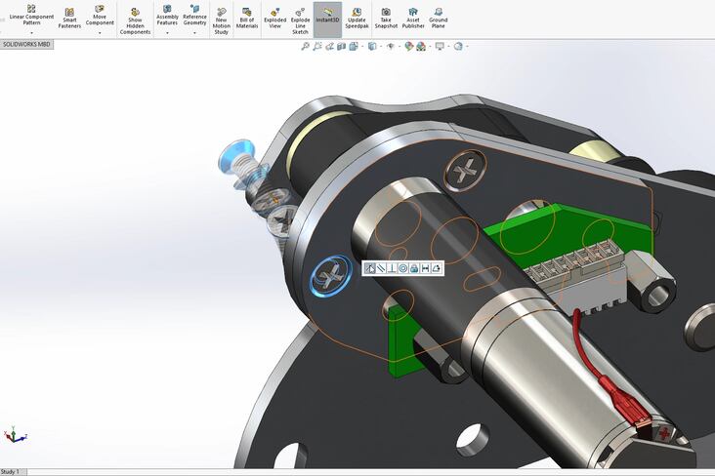This screenshot has height=476, width=715.
Task: Expand Reference Geometry dropdown arrow
Action: point(194,33)
